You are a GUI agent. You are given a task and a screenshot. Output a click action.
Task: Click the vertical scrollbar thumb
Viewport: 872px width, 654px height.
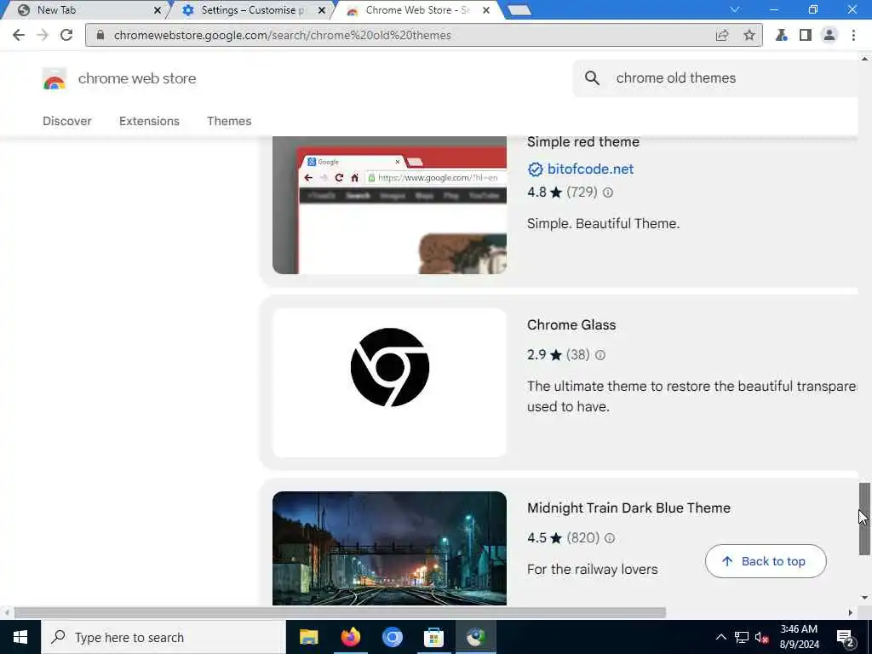click(x=864, y=519)
